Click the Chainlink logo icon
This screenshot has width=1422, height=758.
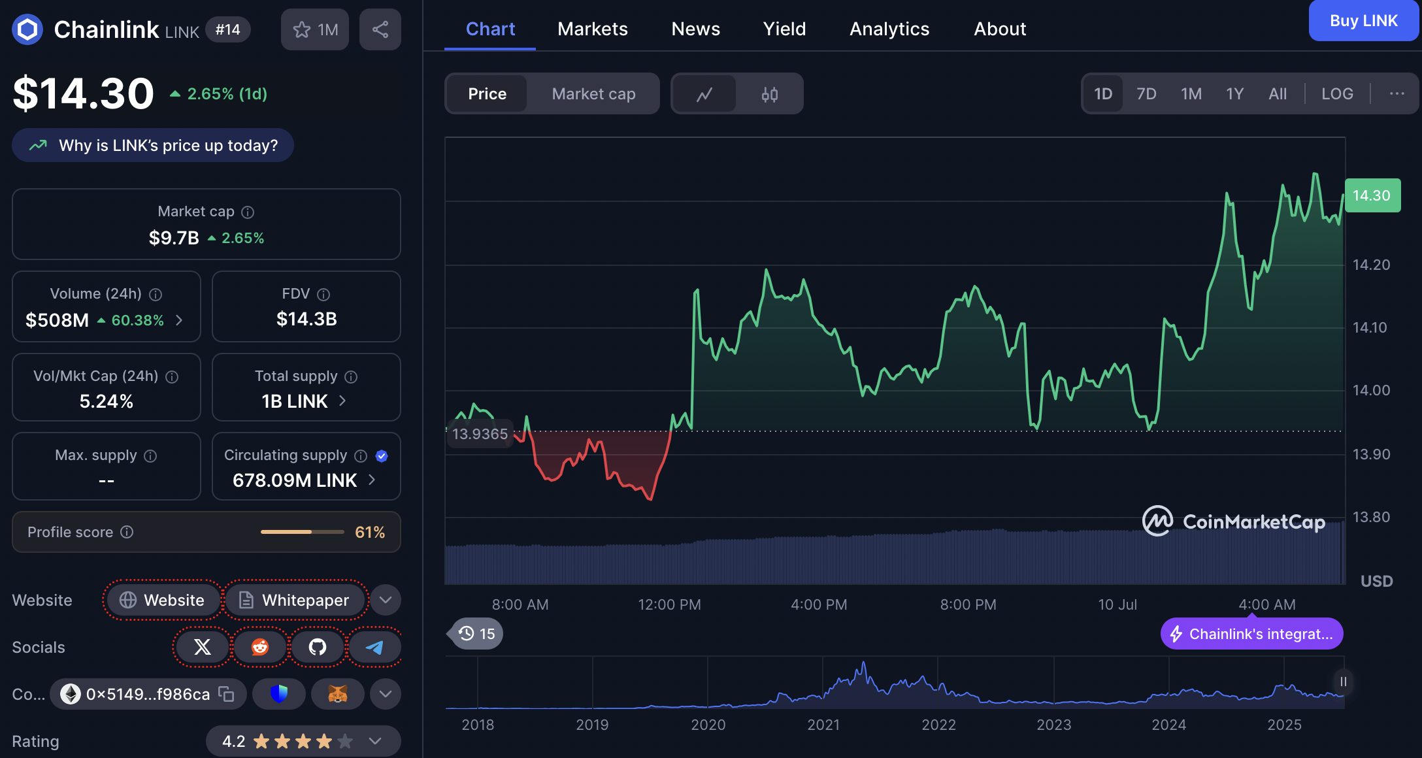tap(27, 29)
